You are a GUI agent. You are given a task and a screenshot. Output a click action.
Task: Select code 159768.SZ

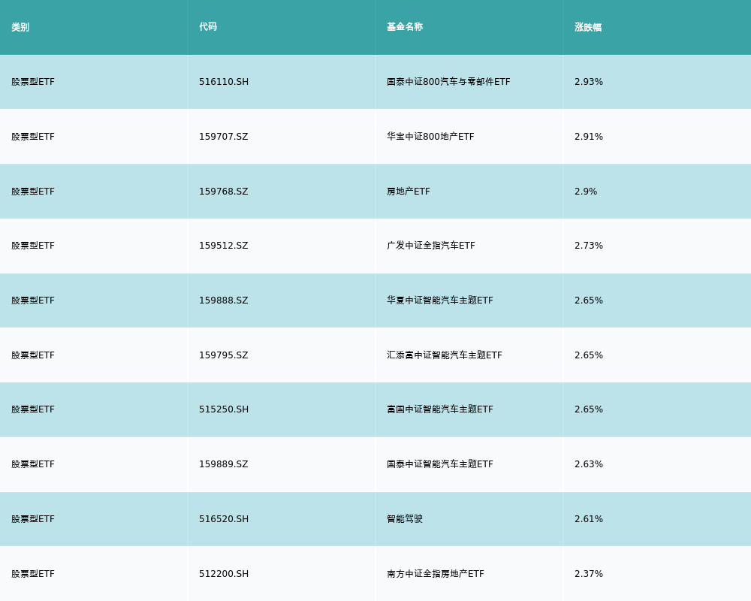click(224, 192)
